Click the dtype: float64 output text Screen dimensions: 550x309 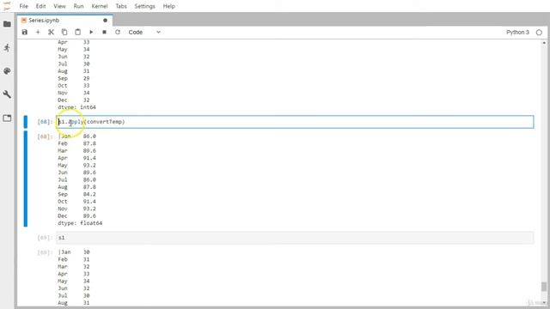[x=80, y=223]
